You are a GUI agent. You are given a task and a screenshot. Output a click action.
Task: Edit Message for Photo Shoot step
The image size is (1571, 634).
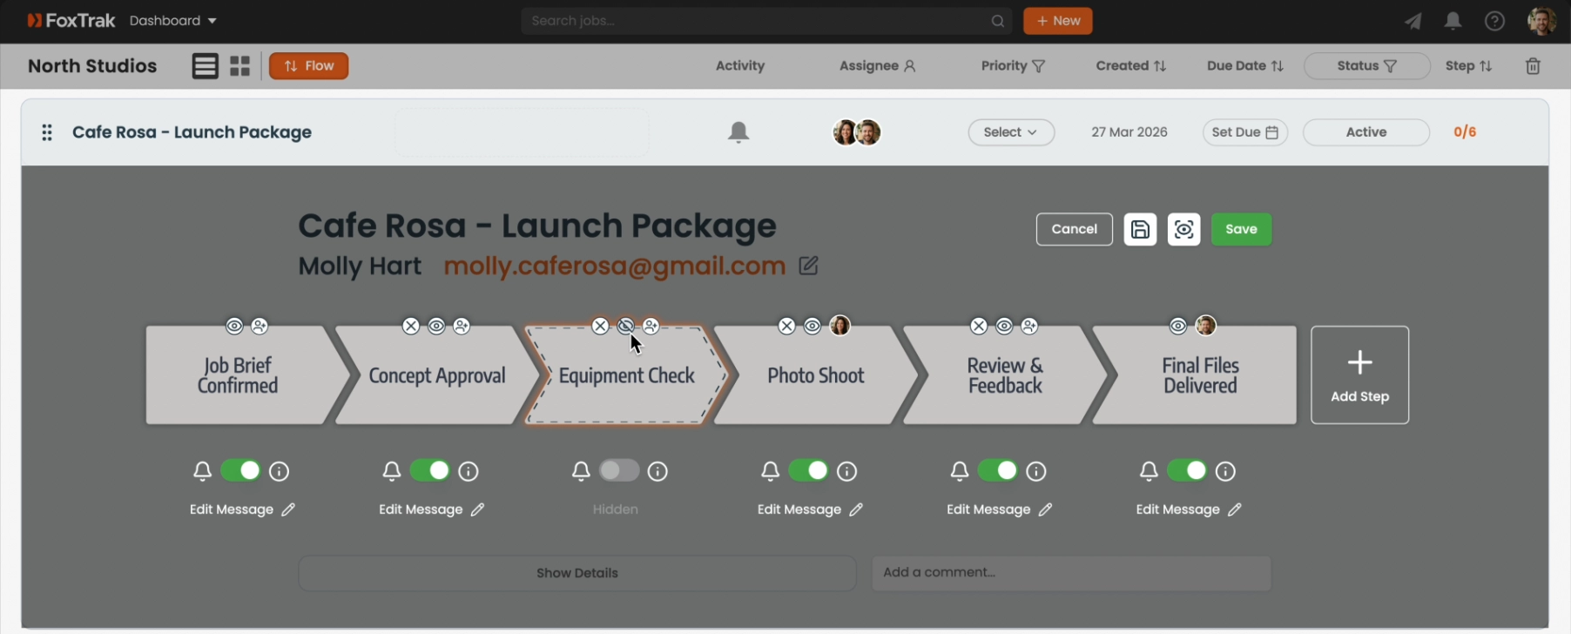click(x=810, y=509)
